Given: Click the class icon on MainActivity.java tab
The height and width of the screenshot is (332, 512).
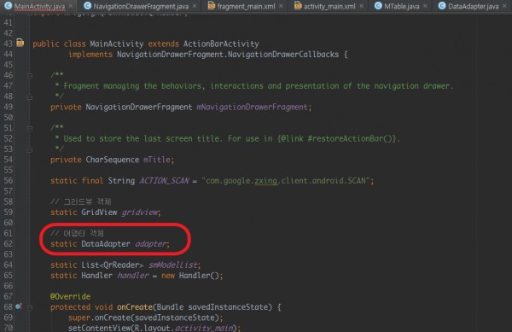Looking at the screenshot, I should pos(8,6).
